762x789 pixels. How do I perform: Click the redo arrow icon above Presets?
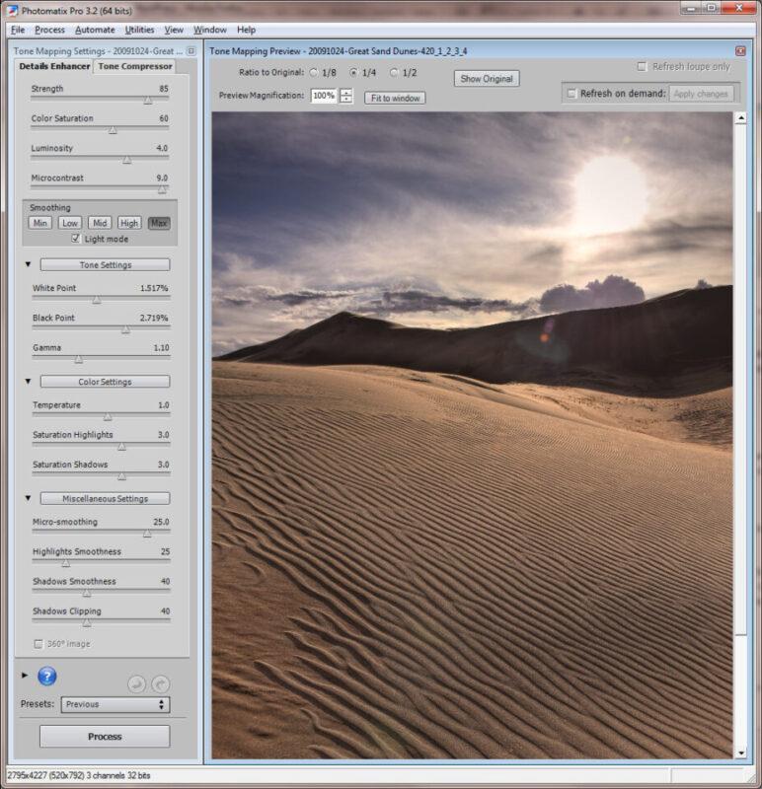point(160,683)
